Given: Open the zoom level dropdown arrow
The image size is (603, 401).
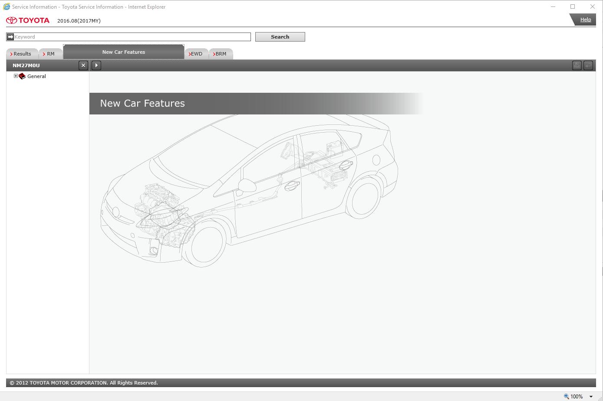Looking at the screenshot, I should click(x=591, y=397).
